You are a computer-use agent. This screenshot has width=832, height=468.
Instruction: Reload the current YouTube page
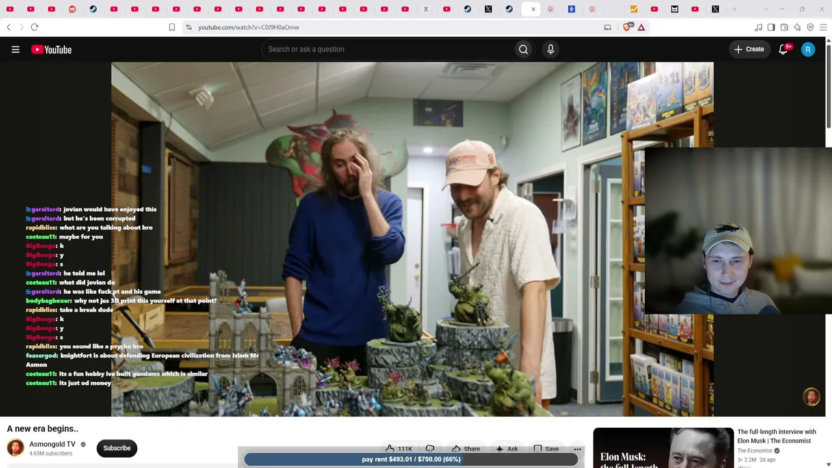coord(34,27)
